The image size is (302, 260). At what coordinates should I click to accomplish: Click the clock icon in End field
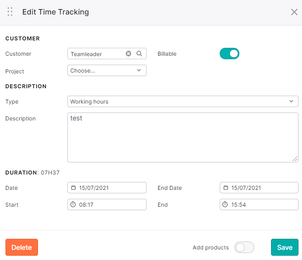coord(225,204)
